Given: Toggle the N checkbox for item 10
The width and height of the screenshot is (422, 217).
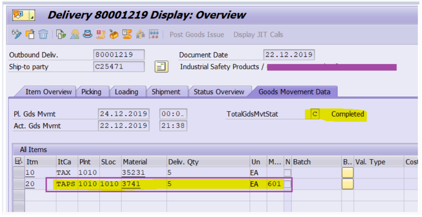Looking at the screenshot, I should click(287, 173).
